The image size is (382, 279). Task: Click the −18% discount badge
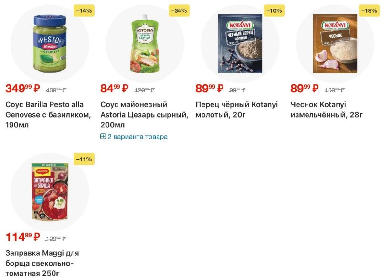coord(369,10)
